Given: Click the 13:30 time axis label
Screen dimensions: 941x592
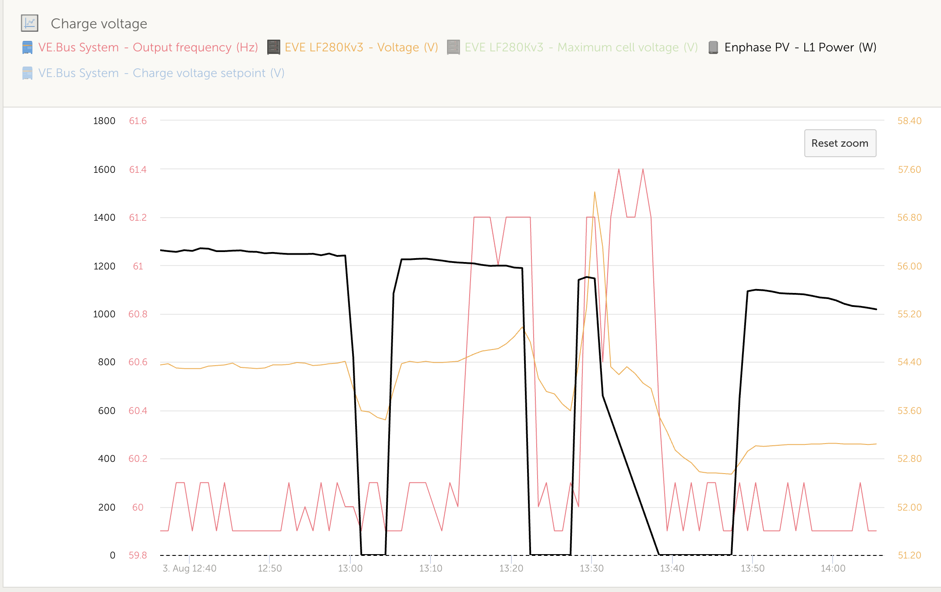Looking at the screenshot, I should point(591,568).
